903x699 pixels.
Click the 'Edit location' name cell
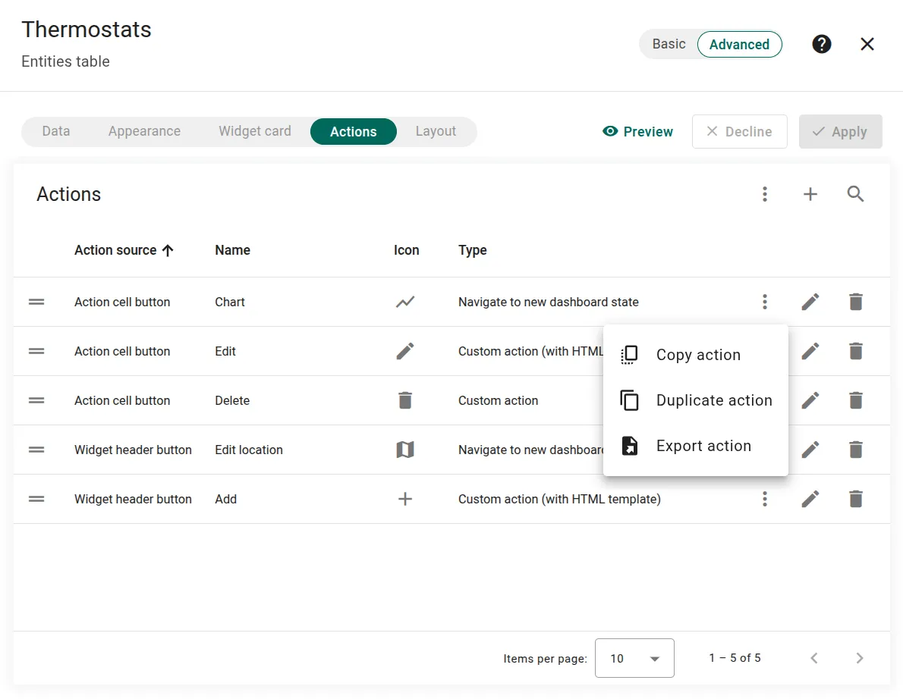(x=249, y=450)
